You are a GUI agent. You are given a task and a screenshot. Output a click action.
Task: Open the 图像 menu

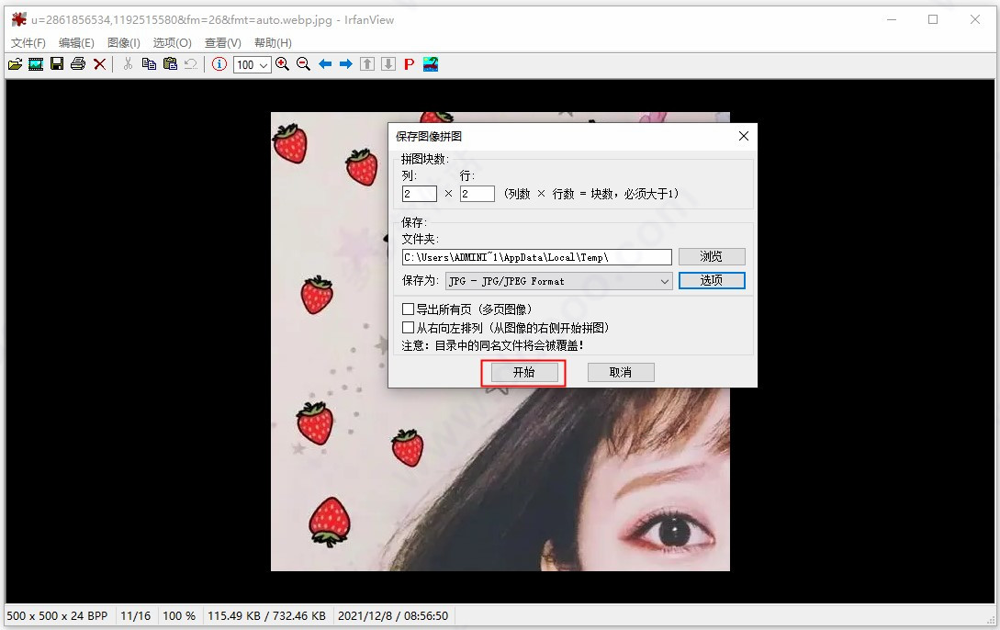(x=123, y=42)
